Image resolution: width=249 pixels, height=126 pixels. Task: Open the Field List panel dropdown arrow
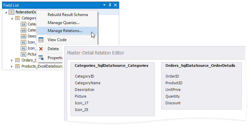click(x=104, y=5)
